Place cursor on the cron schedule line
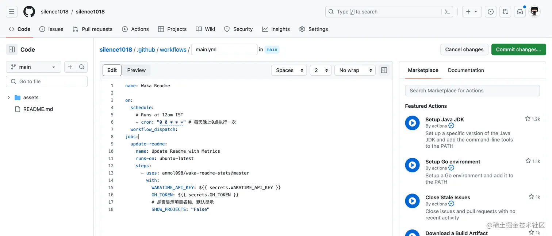The width and height of the screenshot is (552, 236). [186, 122]
